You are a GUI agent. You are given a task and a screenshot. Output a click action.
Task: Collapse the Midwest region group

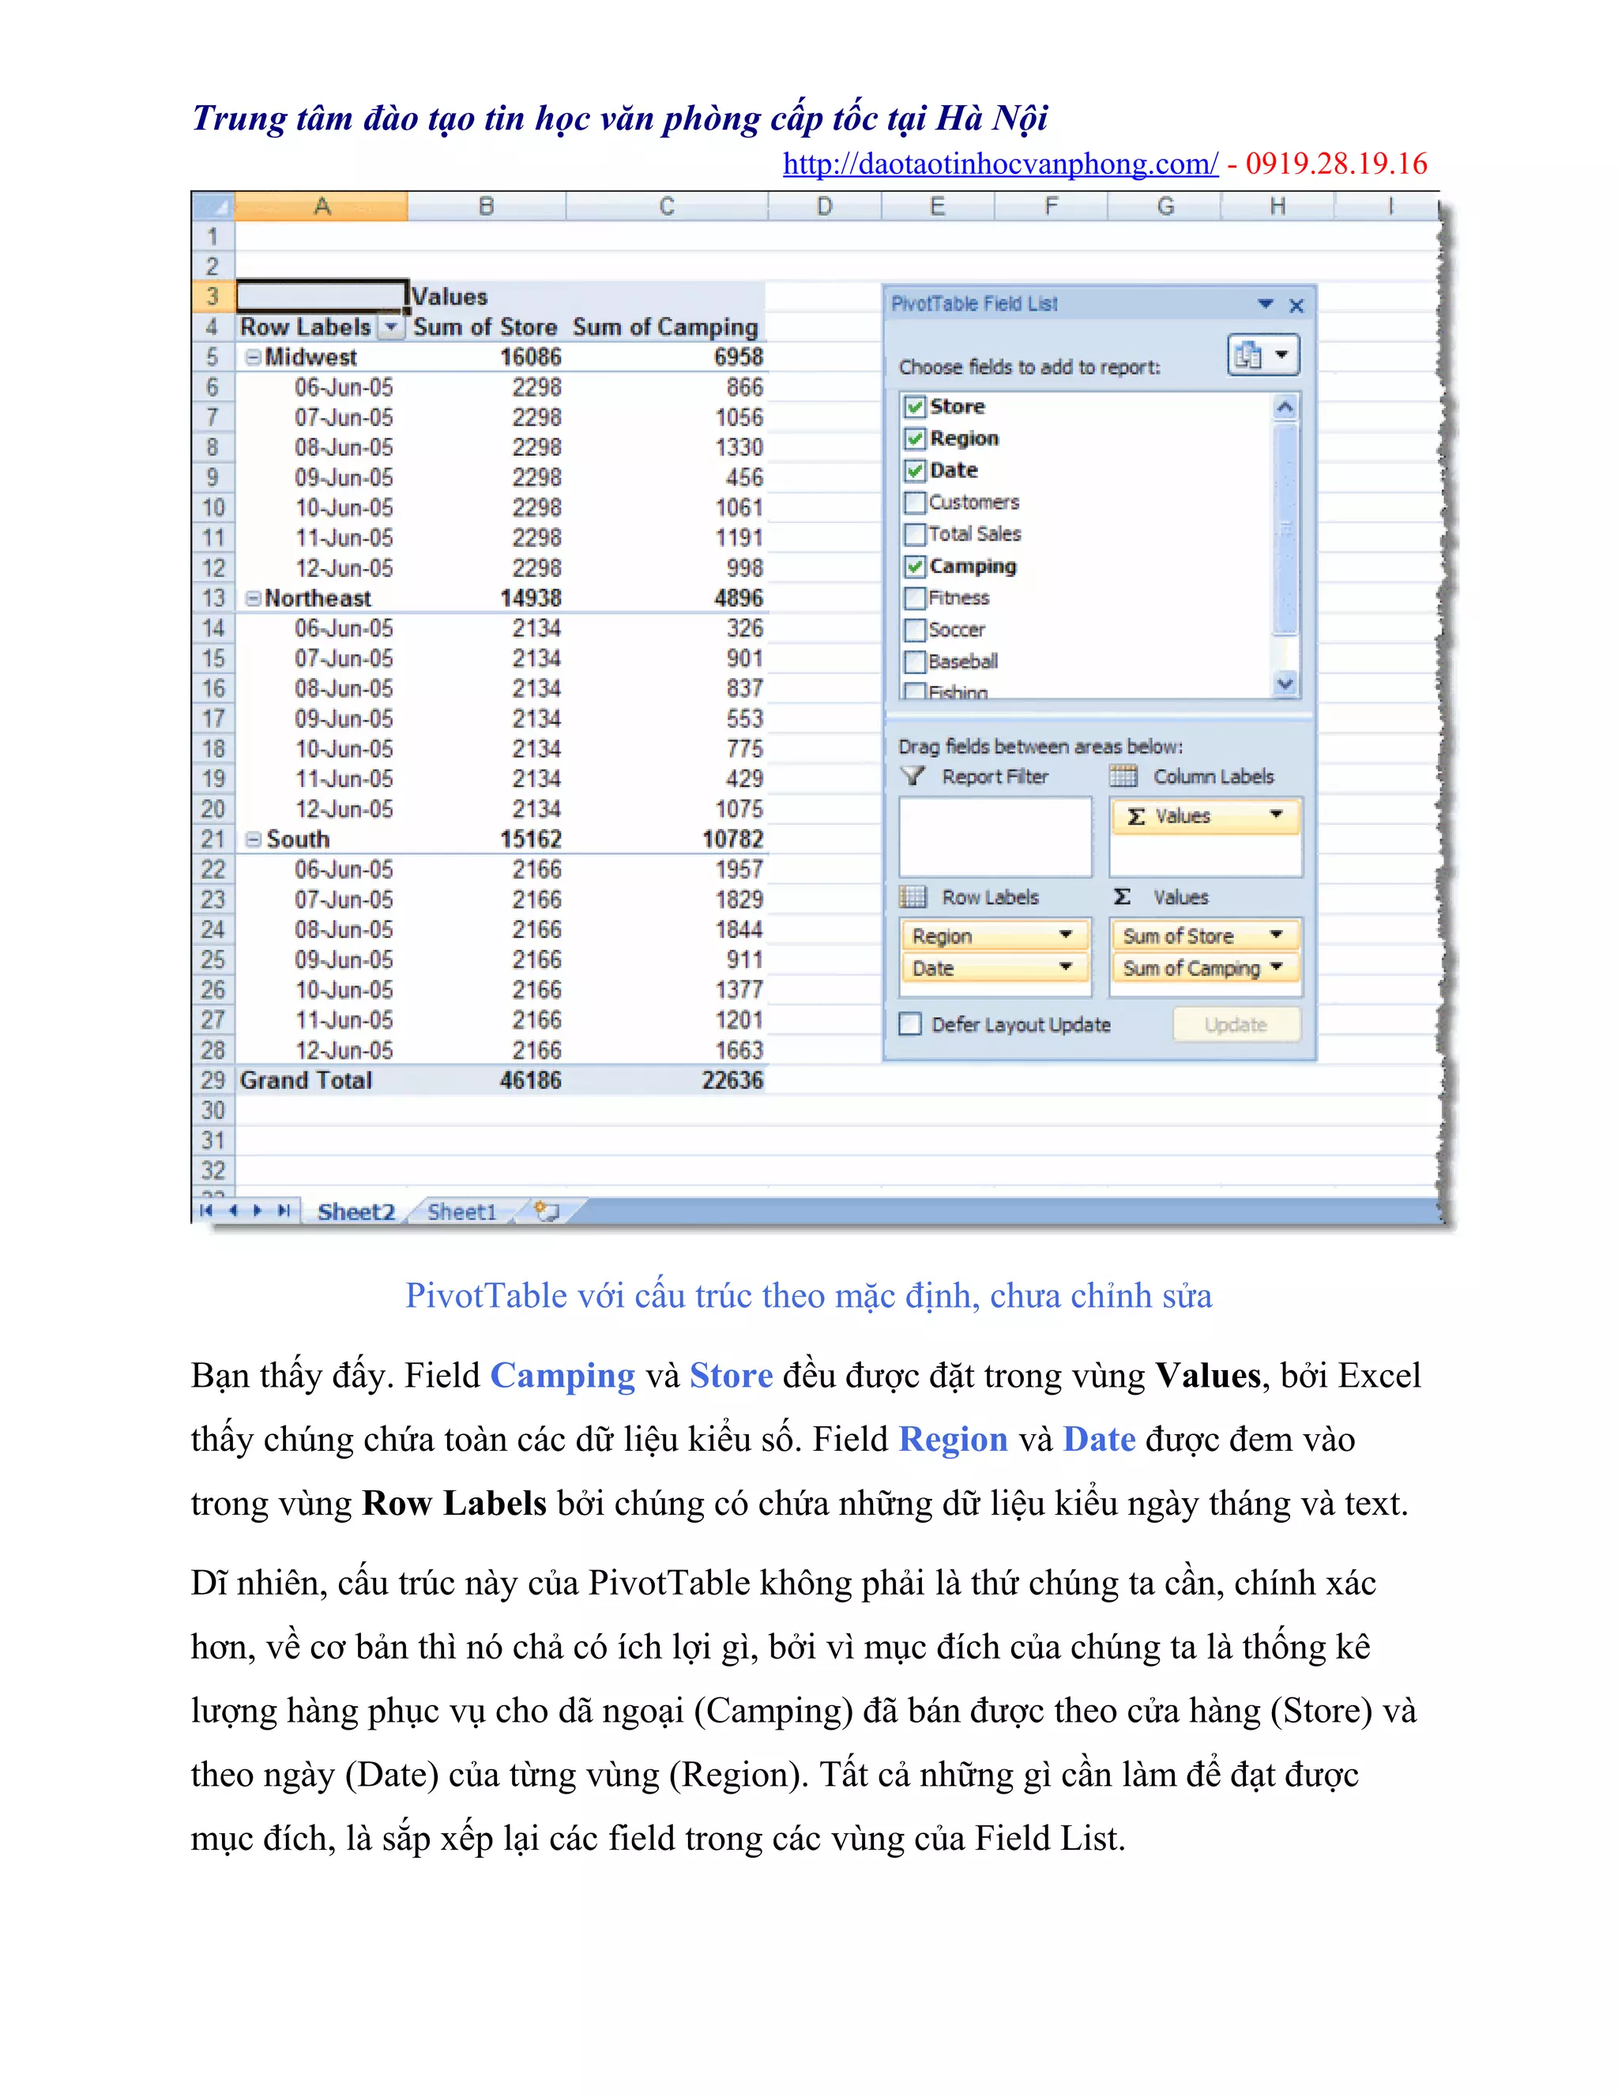[x=252, y=358]
